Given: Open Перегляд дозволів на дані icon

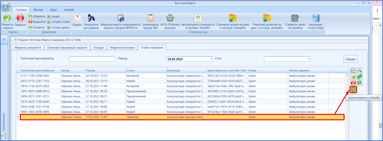Looking at the screenshot, I should 267,18.
